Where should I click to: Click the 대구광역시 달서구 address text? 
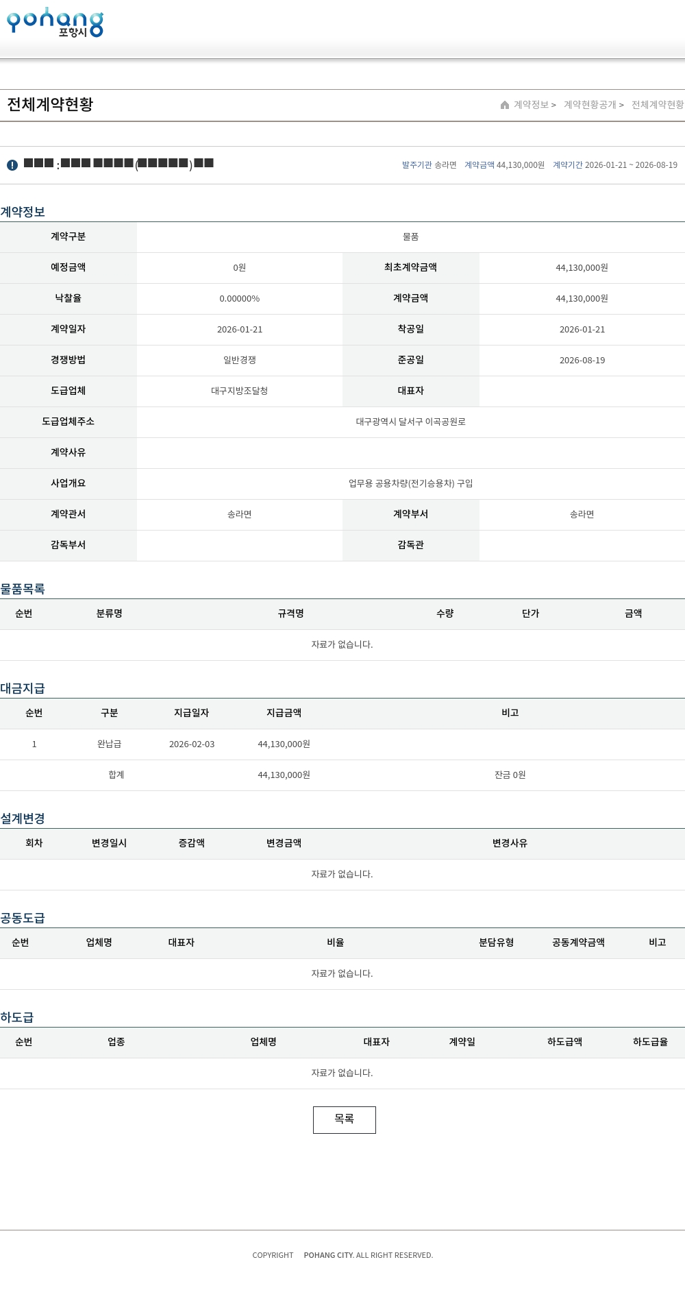pos(410,422)
